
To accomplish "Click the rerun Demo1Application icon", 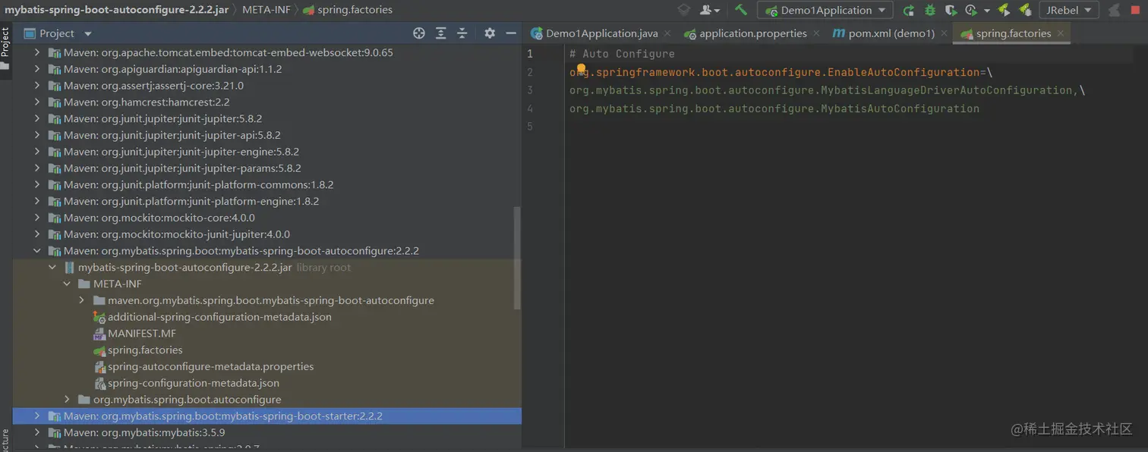I will click(x=908, y=11).
